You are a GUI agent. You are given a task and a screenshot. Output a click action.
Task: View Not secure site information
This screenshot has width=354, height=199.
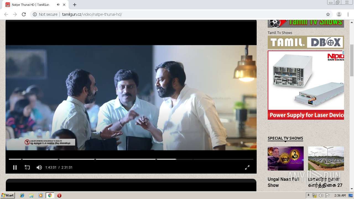click(x=45, y=14)
